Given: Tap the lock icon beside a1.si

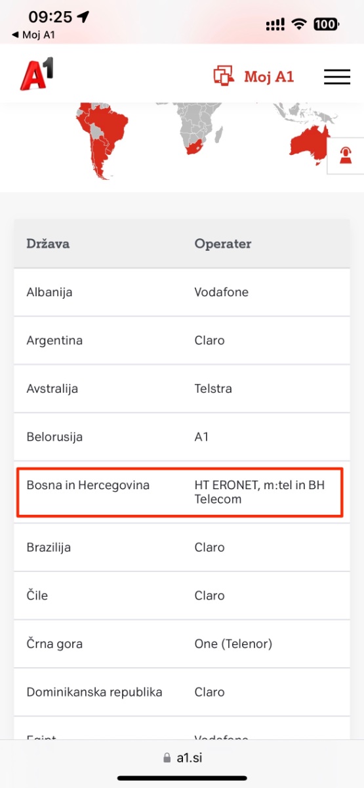Looking at the screenshot, I should tap(167, 758).
